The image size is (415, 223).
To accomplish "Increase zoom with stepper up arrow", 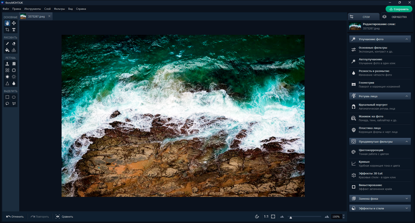I will click(343, 216).
